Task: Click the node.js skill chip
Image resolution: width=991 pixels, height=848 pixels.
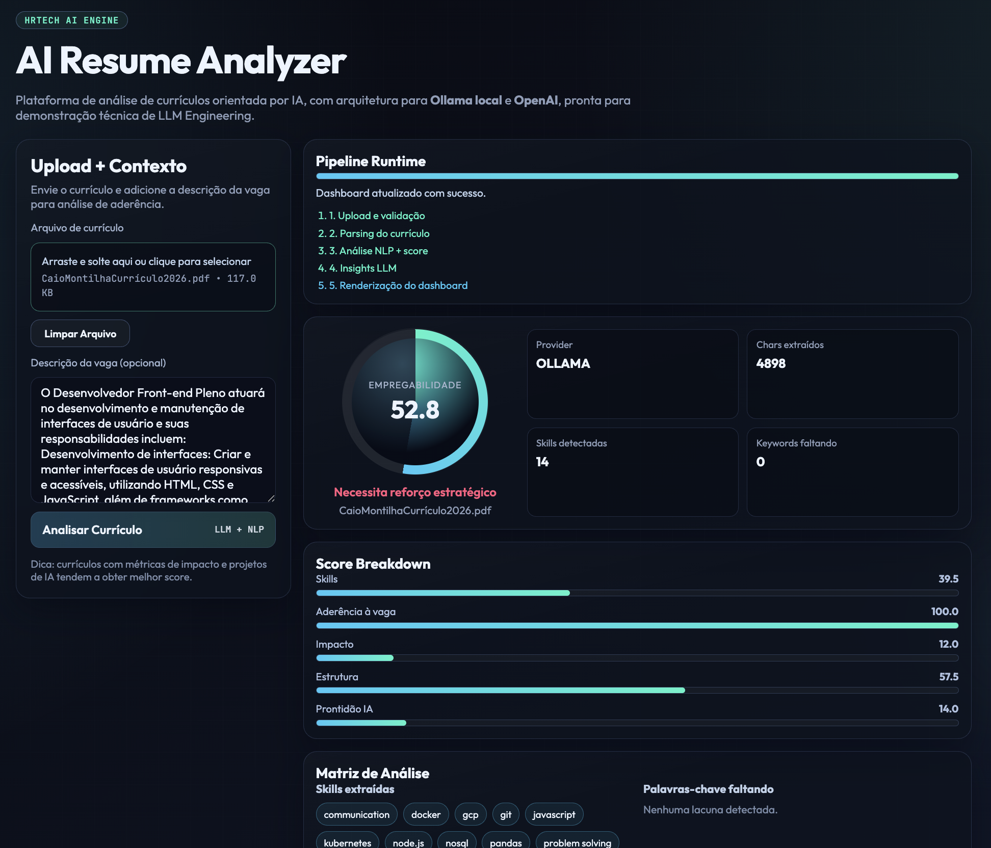Action: [x=408, y=842]
